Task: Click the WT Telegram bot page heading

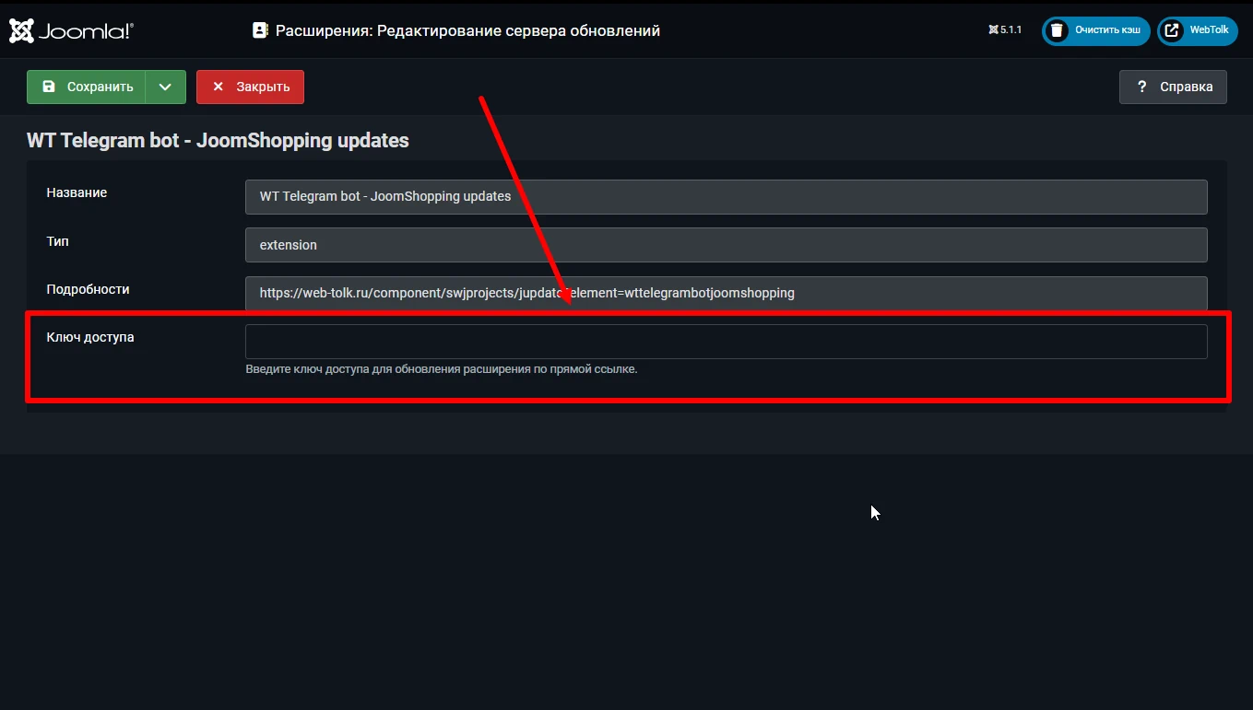Action: pyautogui.click(x=218, y=141)
